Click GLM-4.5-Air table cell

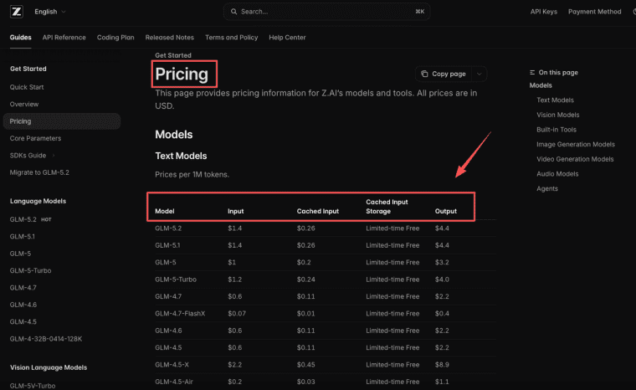coord(174,382)
